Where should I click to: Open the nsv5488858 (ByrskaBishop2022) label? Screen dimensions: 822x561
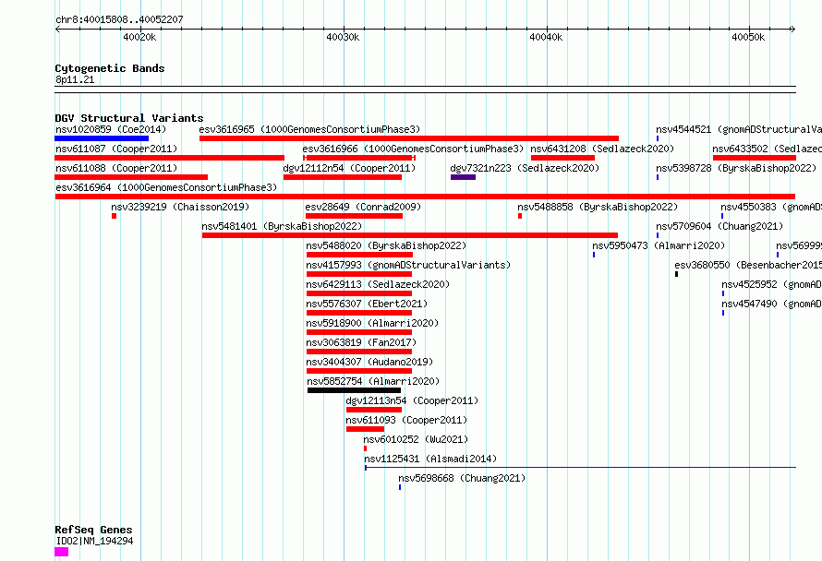click(x=598, y=207)
